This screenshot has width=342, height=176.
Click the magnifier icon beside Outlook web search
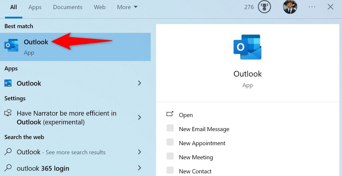click(x=9, y=152)
